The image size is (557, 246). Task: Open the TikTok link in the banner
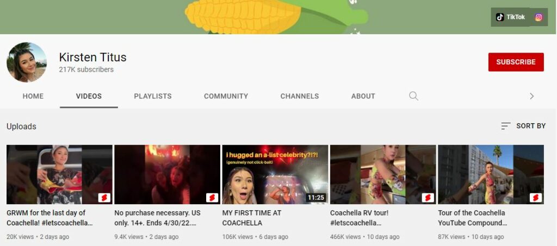tap(510, 17)
